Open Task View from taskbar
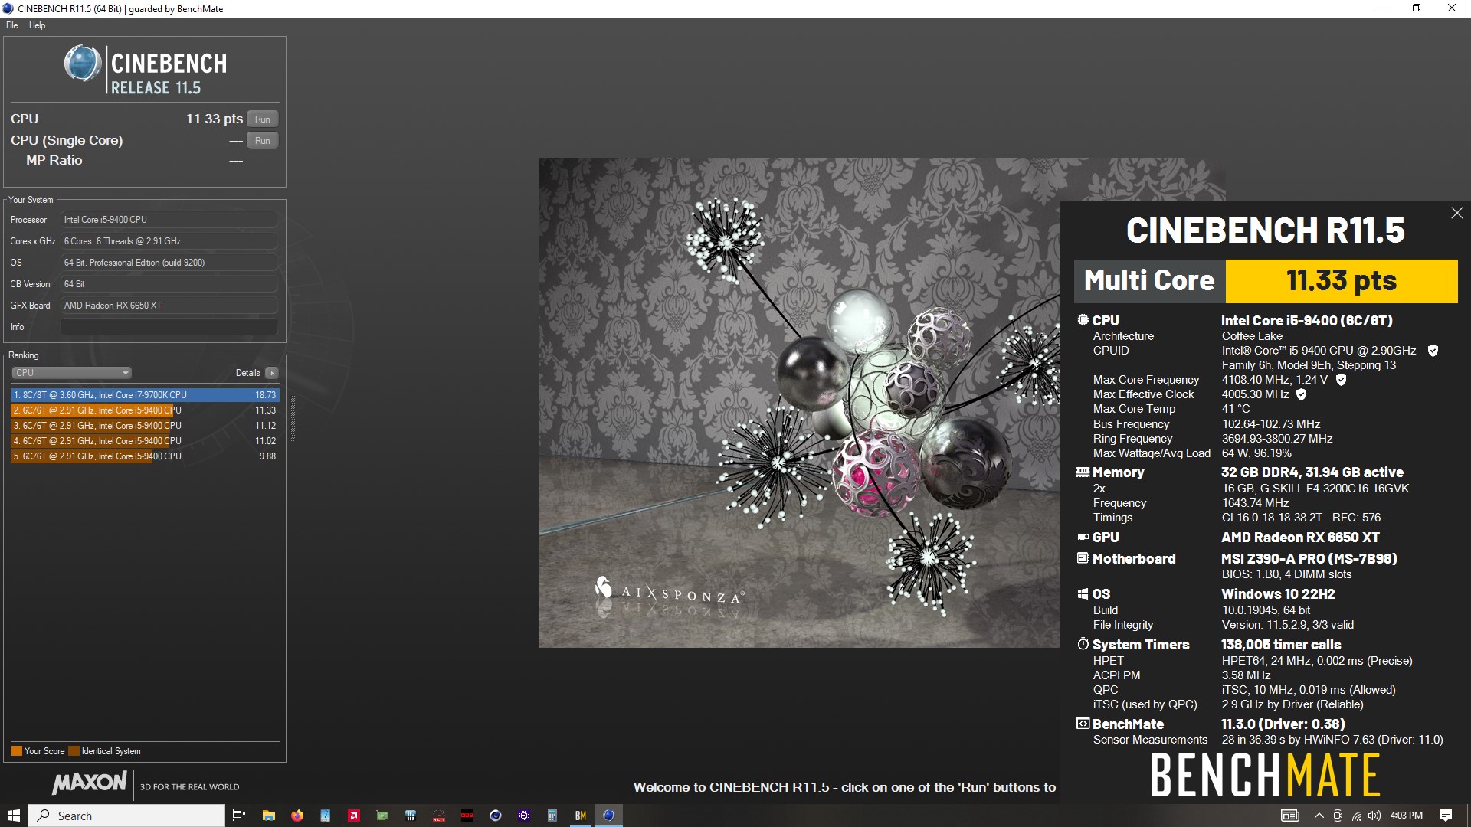Image resolution: width=1471 pixels, height=827 pixels. (239, 816)
